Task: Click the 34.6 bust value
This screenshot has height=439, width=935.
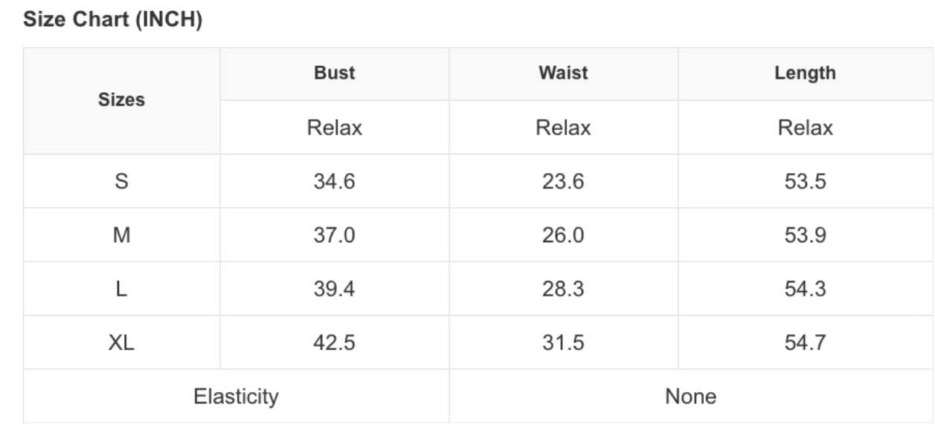Action: (x=334, y=181)
